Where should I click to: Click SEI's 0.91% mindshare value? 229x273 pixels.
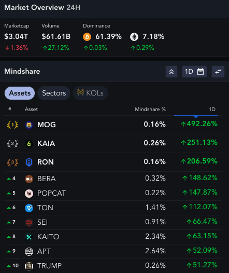tap(155, 222)
